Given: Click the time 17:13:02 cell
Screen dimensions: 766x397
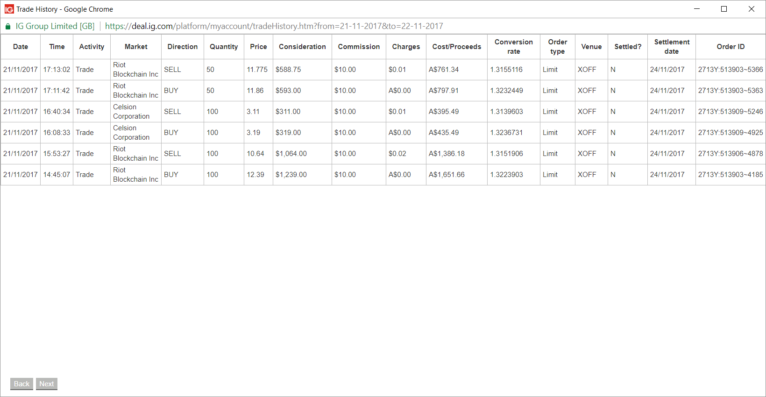Looking at the screenshot, I should pos(57,70).
